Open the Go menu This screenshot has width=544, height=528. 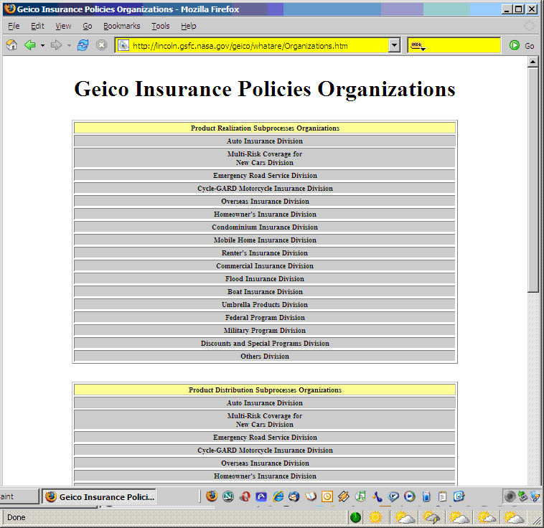point(88,26)
